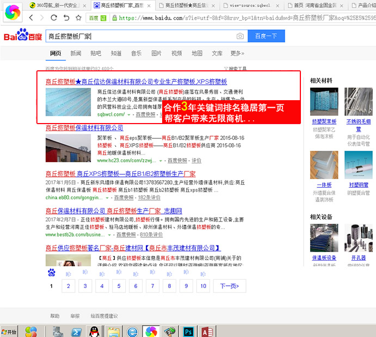Open 保温板设备 related equipment link
Image resolution: width=376 pixels, height=337 pixels.
click(x=324, y=258)
